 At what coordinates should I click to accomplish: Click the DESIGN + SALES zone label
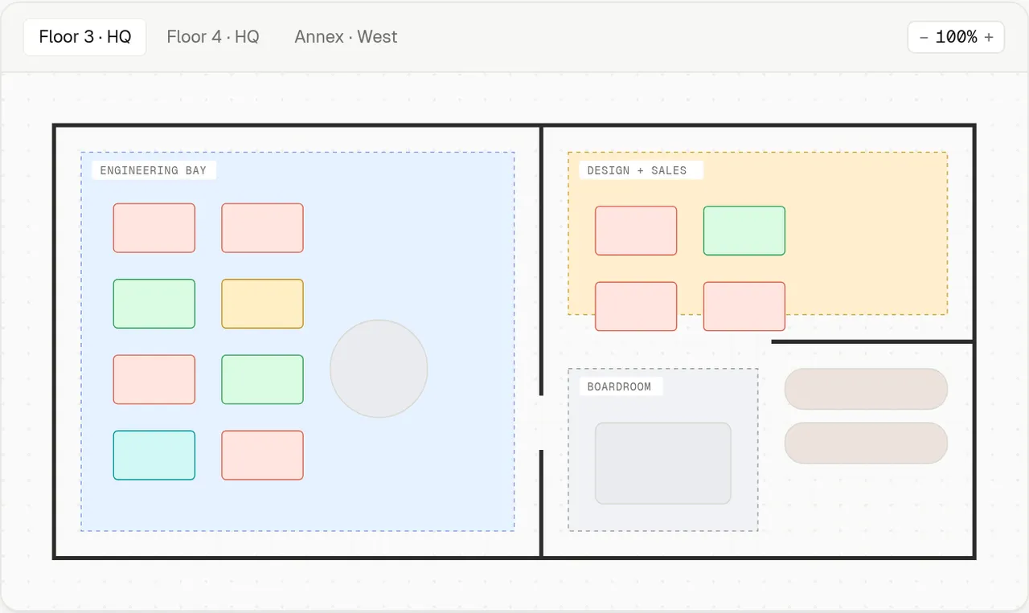tap(641, 170)
